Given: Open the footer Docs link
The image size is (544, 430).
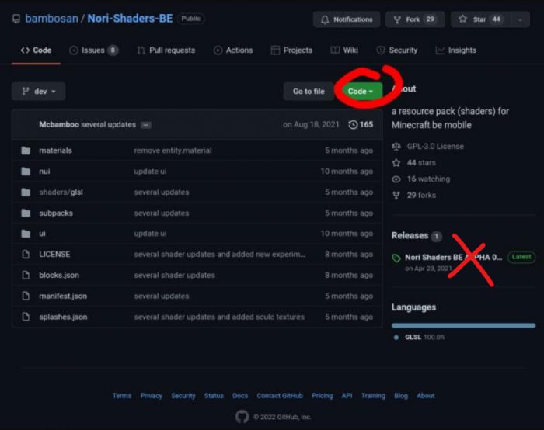Looking at the screenshot, I should 240,396.
